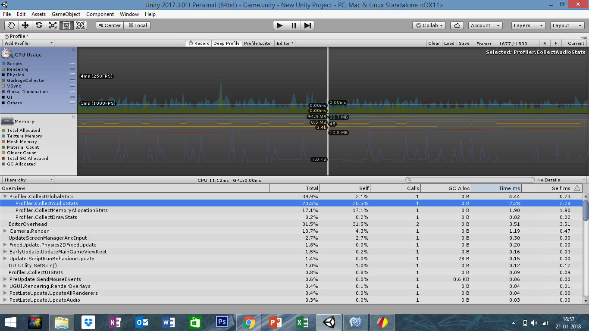Open the Add Profiler dropdown
The width and height of the screenshot is (589, 331).
point(28,43)
